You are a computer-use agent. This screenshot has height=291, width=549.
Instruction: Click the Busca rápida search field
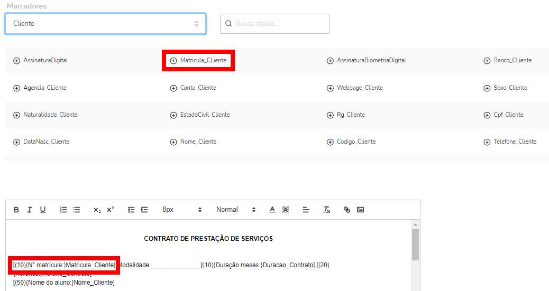[x=280, y=24]
